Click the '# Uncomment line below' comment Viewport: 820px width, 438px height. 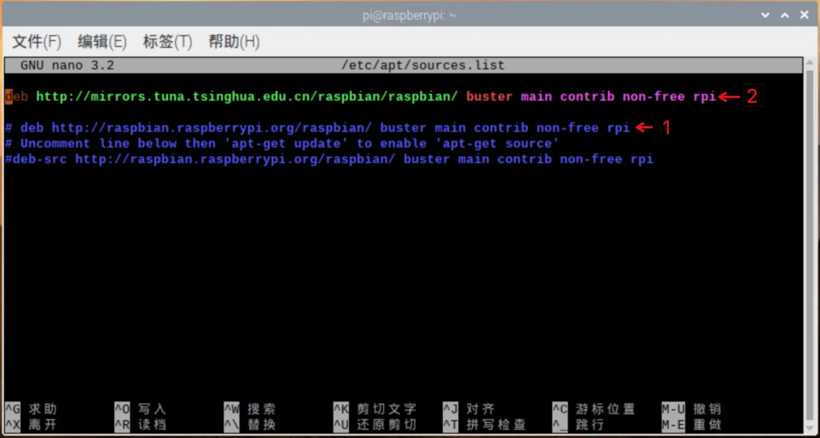coord(282,144)
